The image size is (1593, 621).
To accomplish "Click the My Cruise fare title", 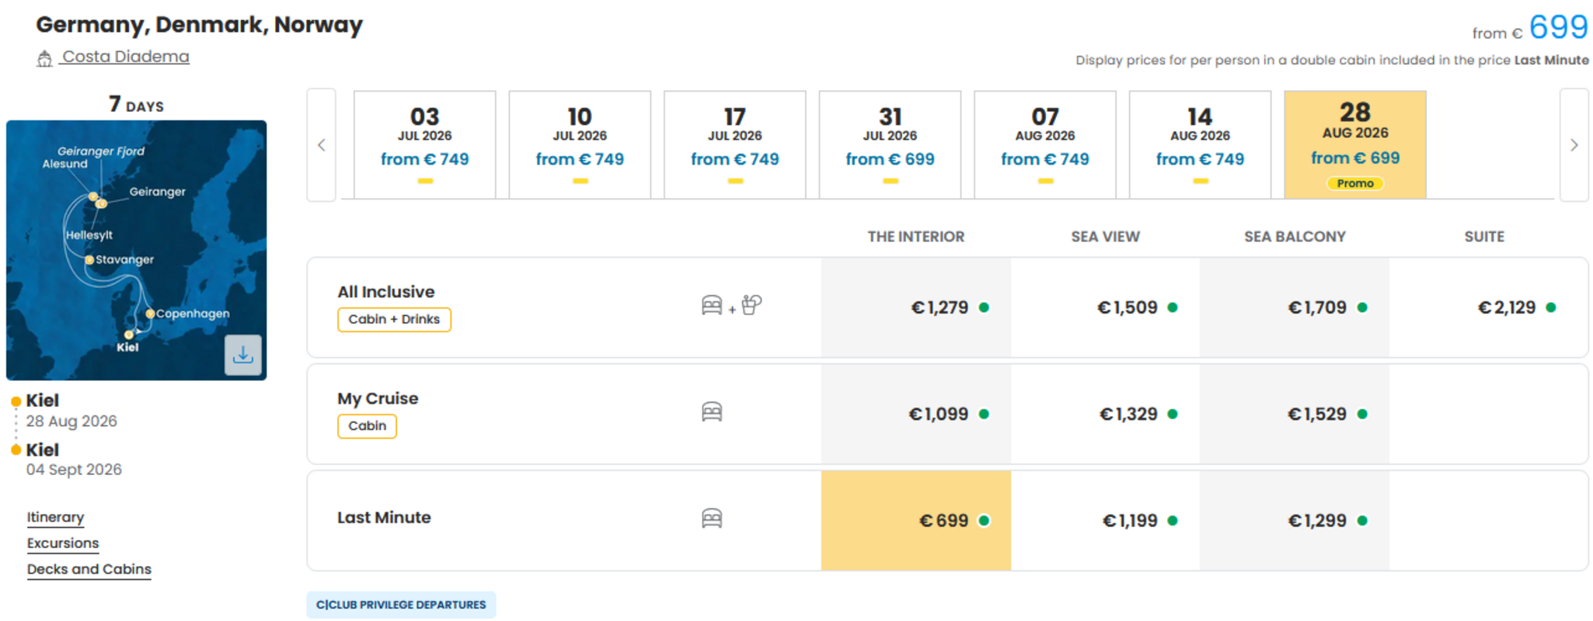I will pyautogui.click(x=378, y=398).
